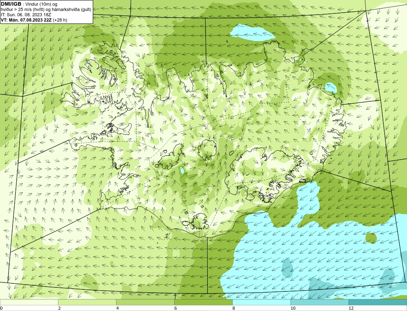Click the 4–6 m/s green legend swatch
This screenshot has height=311, width=407.
pos(145,302)
